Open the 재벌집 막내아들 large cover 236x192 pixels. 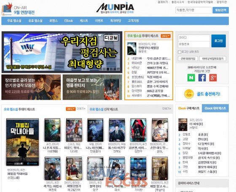[x=22, y=142]
